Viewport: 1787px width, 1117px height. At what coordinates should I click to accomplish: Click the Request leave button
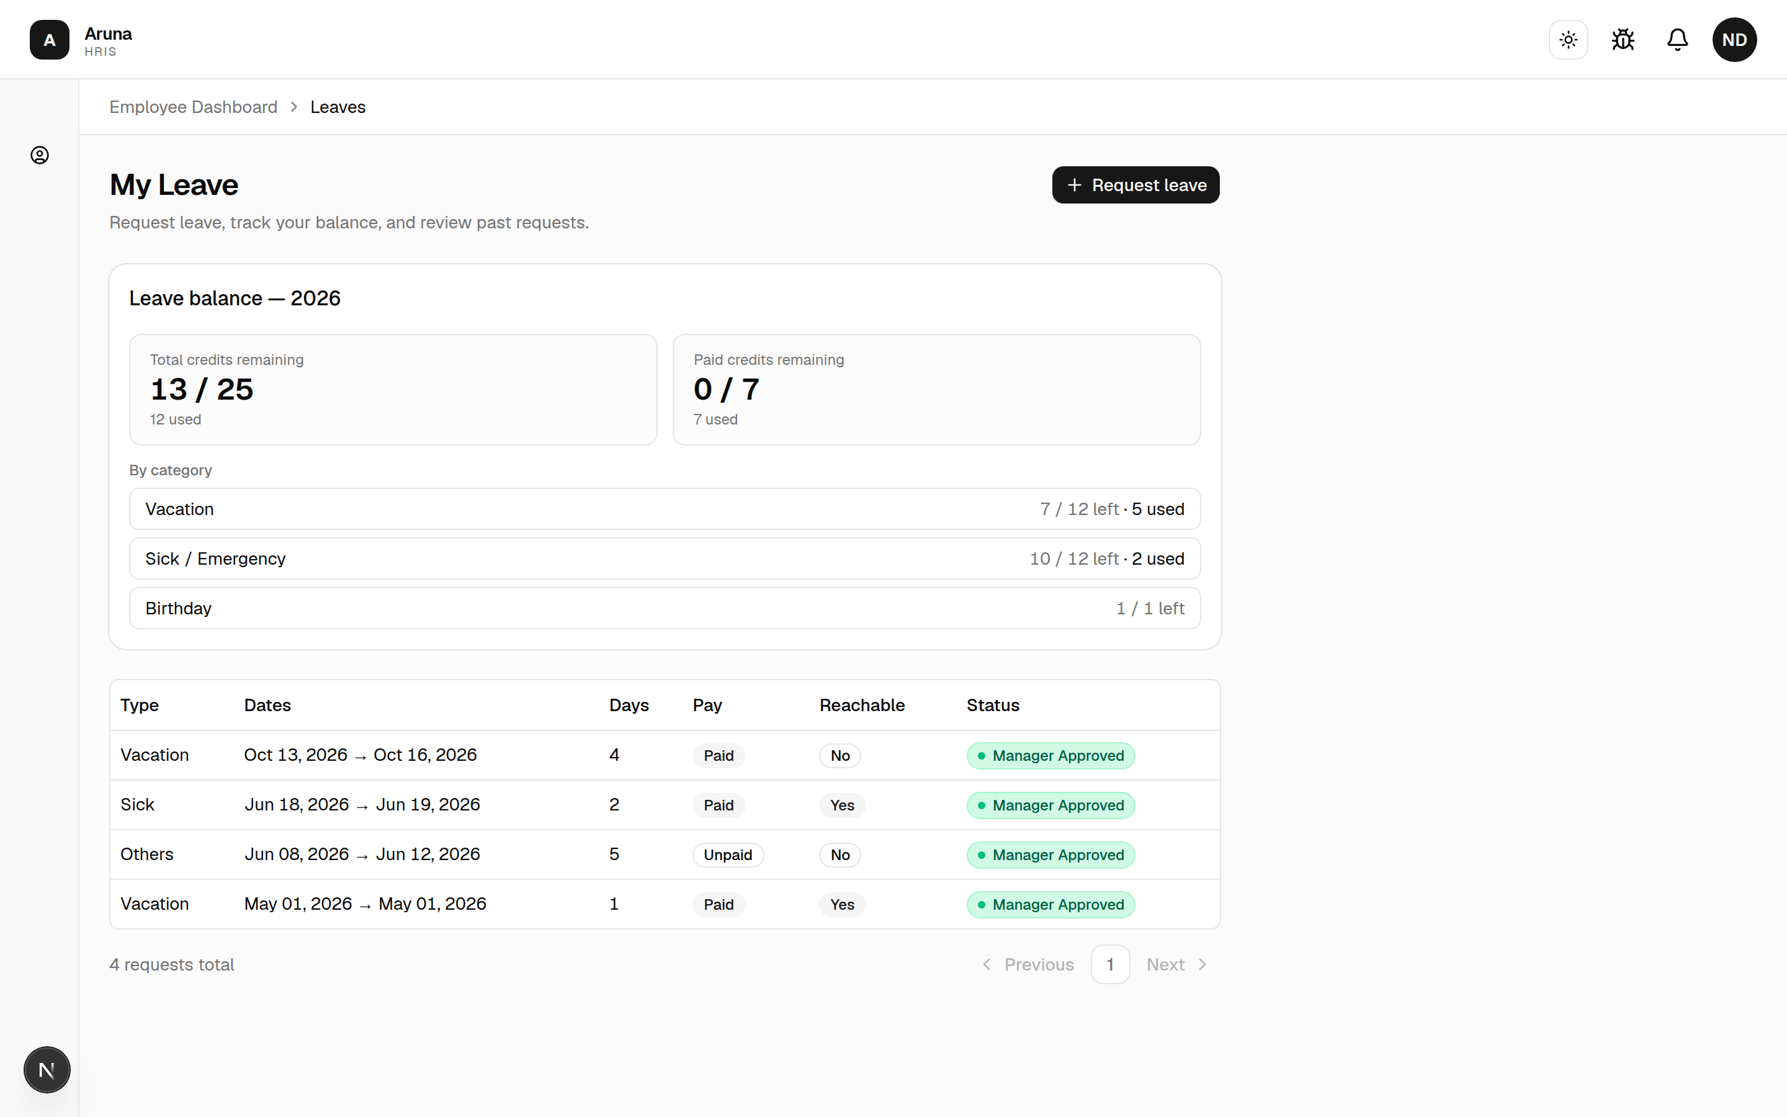click(x=1135, y=185)
